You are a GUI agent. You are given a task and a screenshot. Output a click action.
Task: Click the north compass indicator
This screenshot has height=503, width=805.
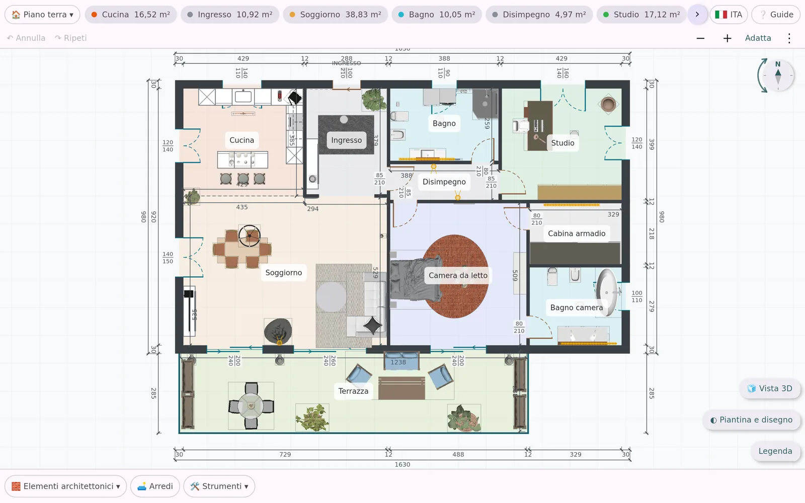pos(778,75)
